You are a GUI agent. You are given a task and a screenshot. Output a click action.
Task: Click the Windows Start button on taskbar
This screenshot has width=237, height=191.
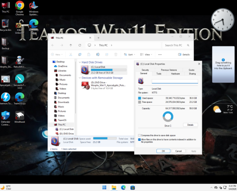(104, 188)
